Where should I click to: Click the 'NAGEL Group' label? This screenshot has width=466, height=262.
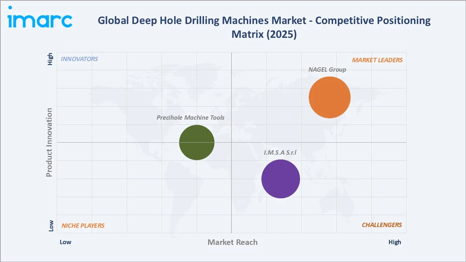coord(327,70)
